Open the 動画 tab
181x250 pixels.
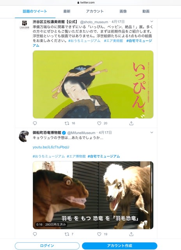pyautogui.click(x=146, y=11)
